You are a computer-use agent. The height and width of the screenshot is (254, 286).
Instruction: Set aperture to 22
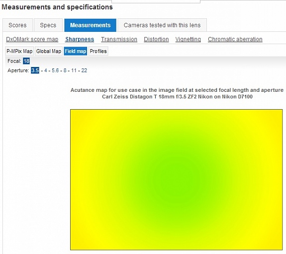click(x=84, y=70)
